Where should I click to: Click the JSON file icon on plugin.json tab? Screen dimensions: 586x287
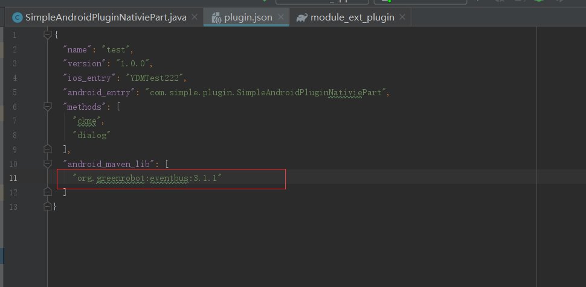pyautogui.click(x=216, y=17)
